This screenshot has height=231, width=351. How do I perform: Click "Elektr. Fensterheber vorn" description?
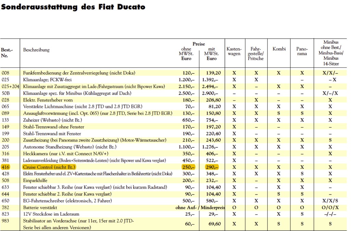[x=48, y=100]
